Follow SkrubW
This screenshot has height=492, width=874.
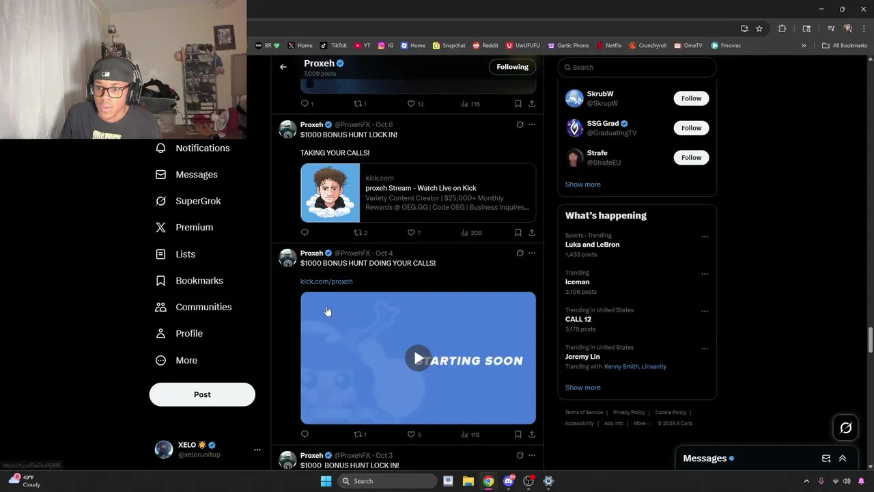691,98
